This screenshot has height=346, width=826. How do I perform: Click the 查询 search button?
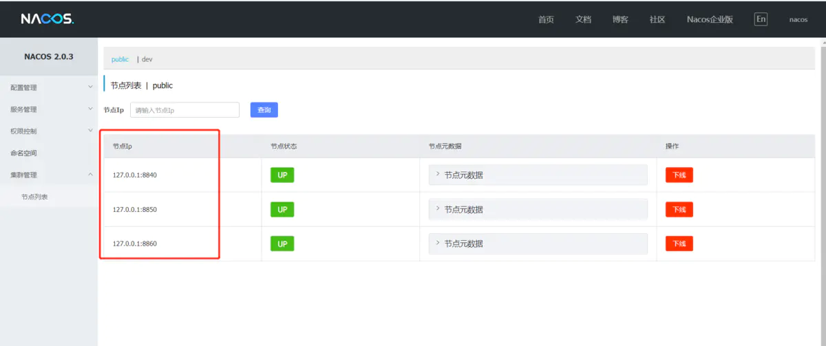point(264,110)
